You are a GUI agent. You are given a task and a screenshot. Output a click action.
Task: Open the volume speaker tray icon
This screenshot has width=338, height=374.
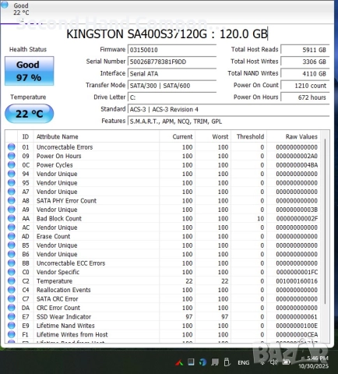[274, 362]
